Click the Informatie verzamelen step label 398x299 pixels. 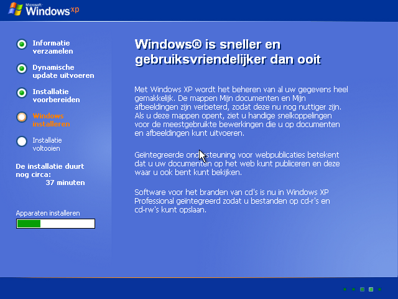(x=52, y=47)
